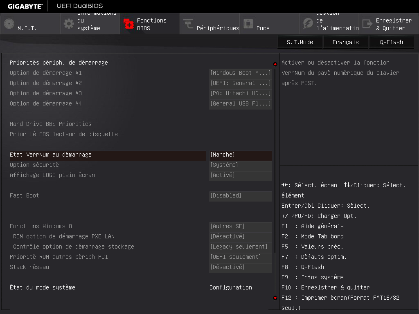This screenshot has width=419, height=314.
Task: Select the Fonctions BIOS tab
Action: pos(150,24)
